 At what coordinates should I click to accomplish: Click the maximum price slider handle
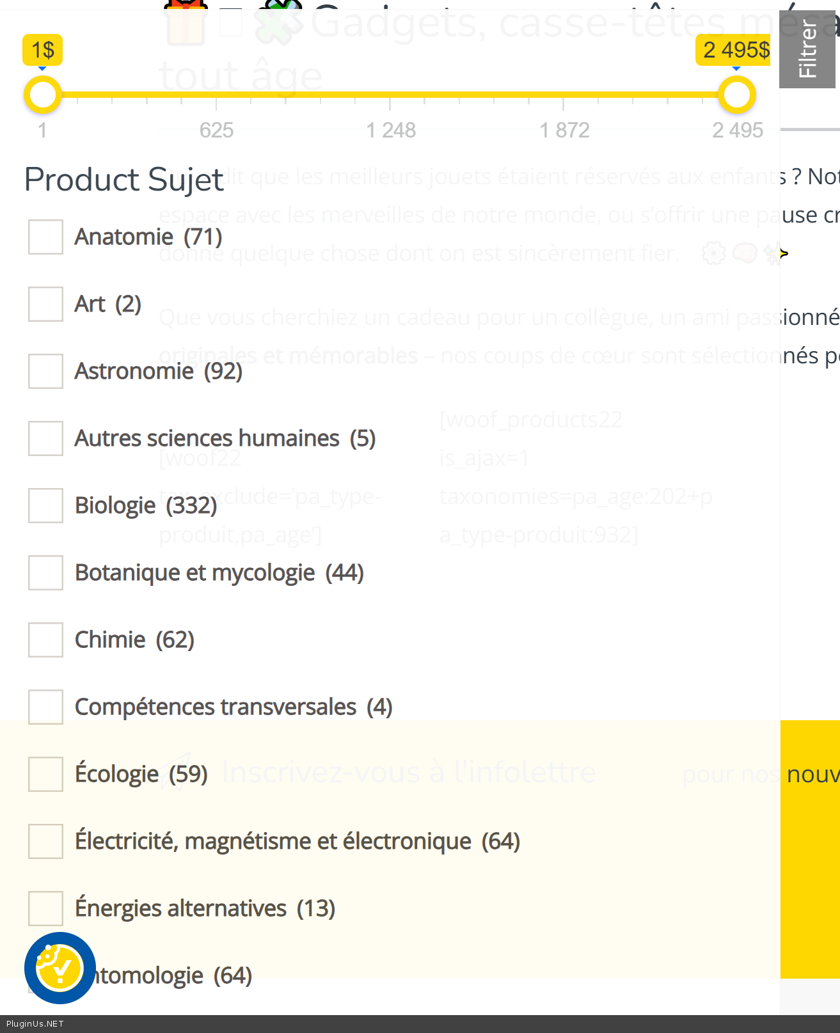[x=737, y=95]
